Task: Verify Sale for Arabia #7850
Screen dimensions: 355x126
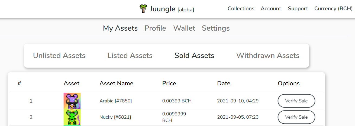Action: [x=296, y=101]
